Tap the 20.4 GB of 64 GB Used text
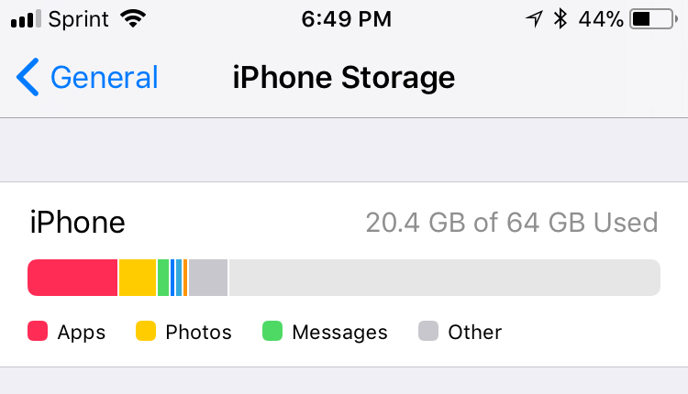 (512, 223)
